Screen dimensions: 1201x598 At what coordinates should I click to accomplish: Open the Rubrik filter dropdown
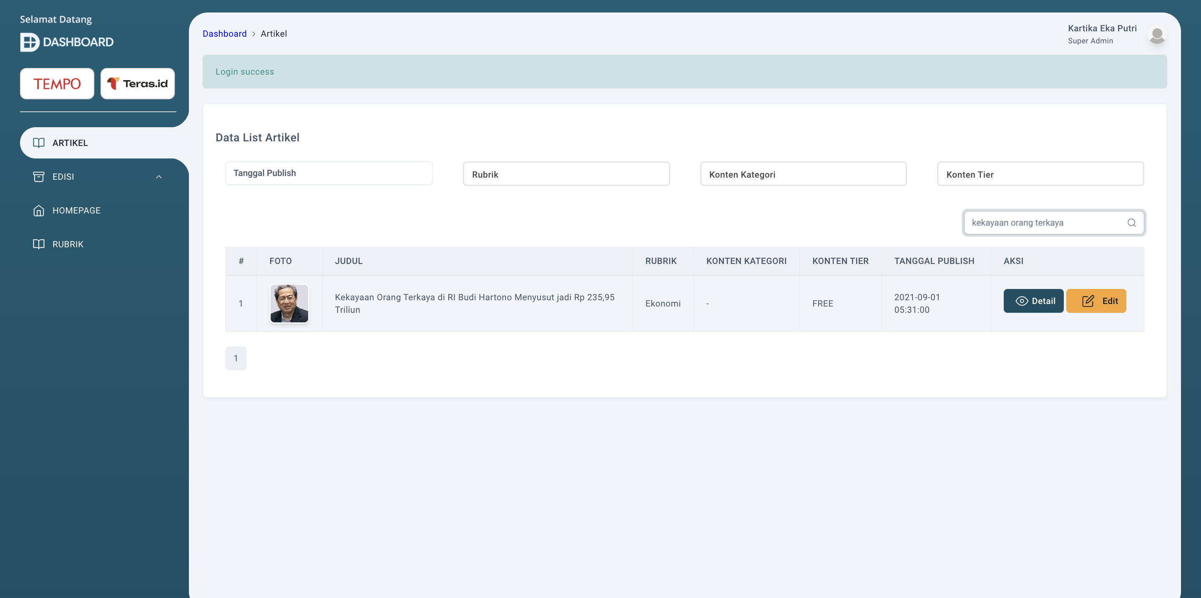[x=566, y=174]
